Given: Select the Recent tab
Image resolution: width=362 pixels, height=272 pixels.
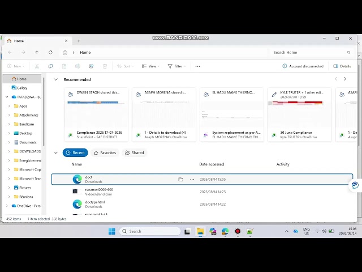Looking at the screenshot, I should 75,152.
